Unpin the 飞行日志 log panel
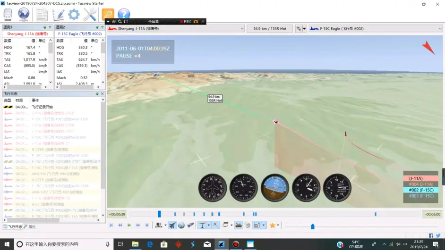 coord(97,94)
